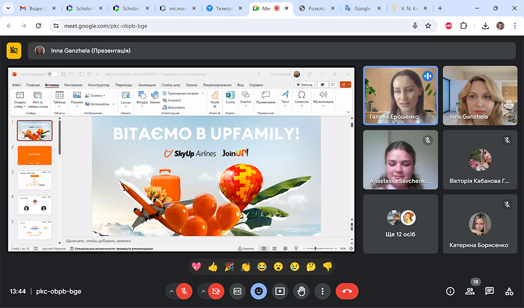Click the red Leave call button

pos(347,291)
